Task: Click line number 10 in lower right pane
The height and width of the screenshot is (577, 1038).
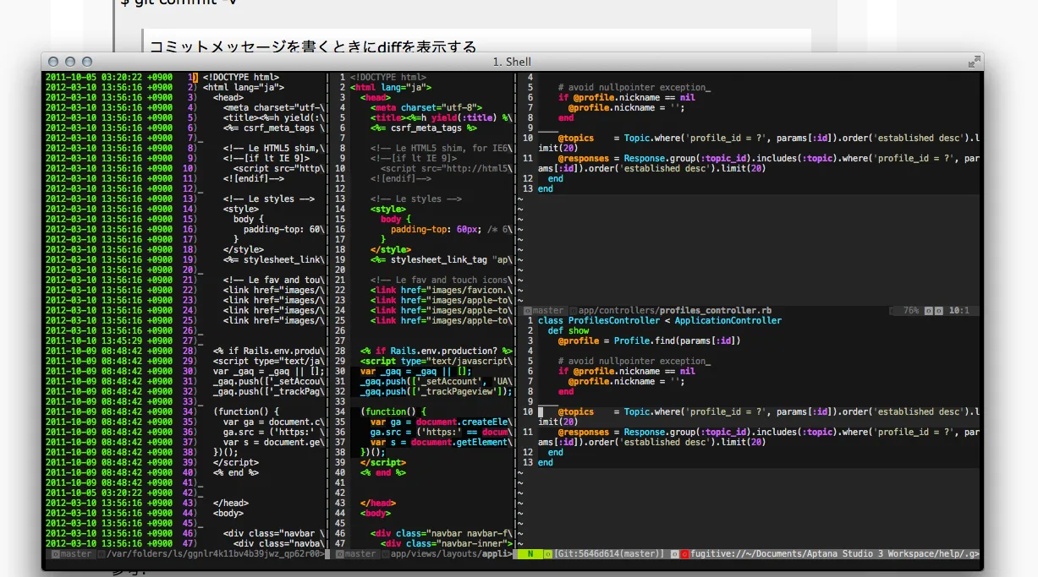Action: point(528,411)
